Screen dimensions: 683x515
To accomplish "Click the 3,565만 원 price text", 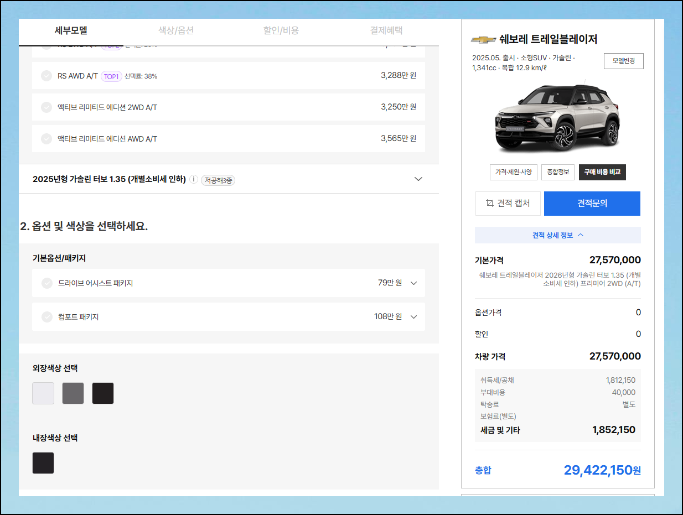I will click(399, 139).
